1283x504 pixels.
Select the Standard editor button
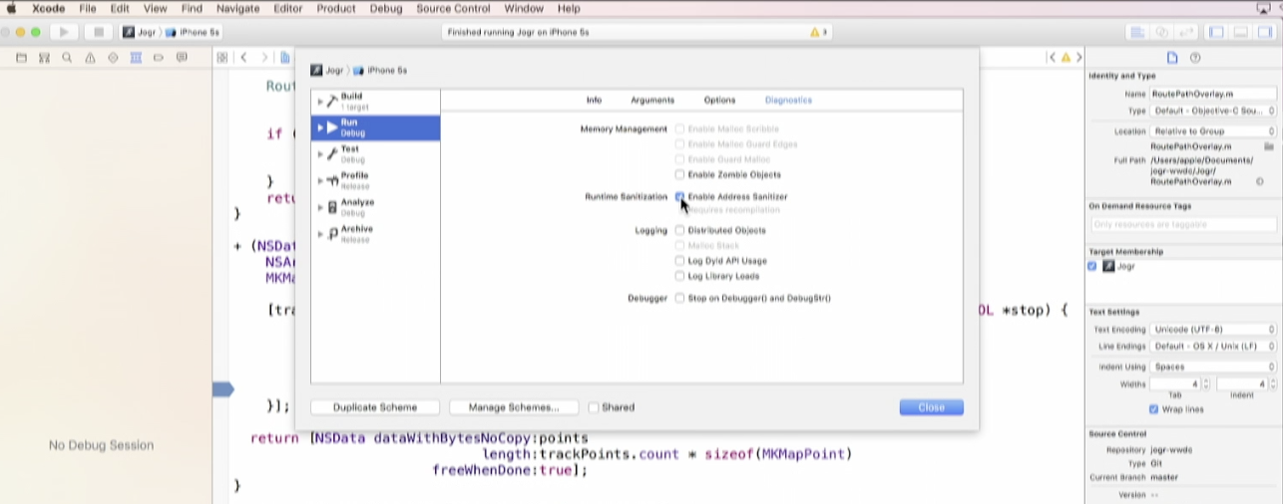[1136, 32]
